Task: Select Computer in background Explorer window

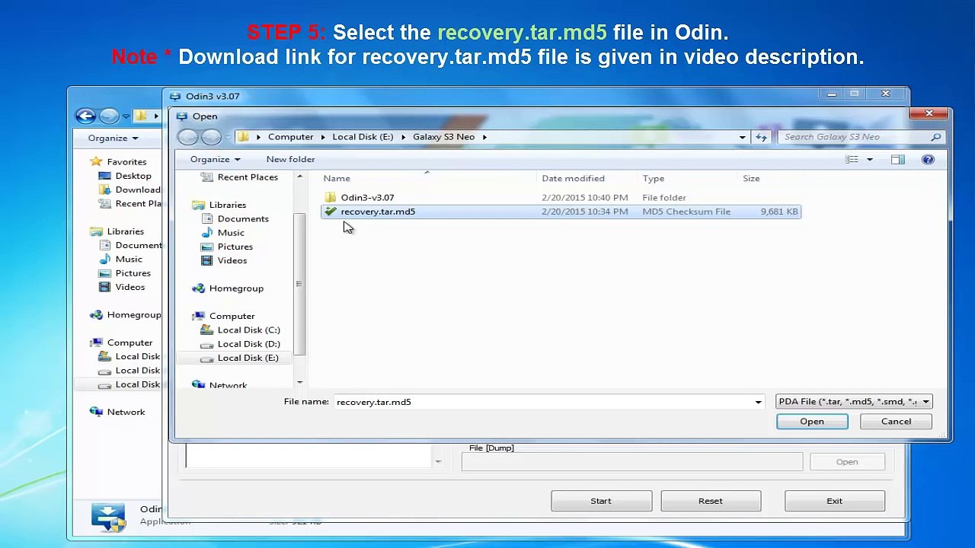Action: [x=129, y=342]
